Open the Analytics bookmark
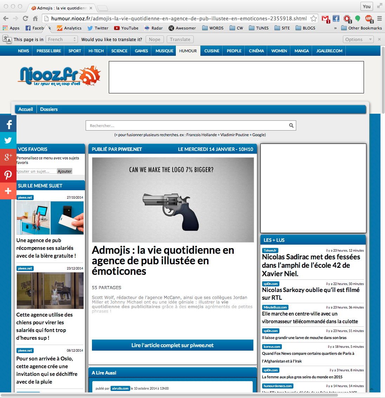This screenshot has width=385, height=398. pos(69,28)
